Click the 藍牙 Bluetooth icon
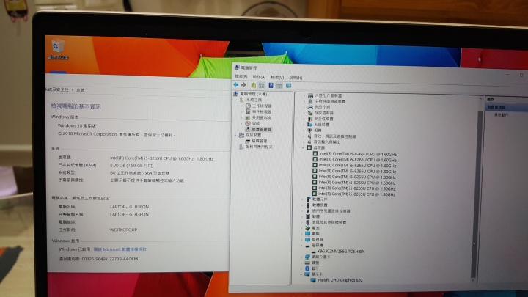This screenshot has height=297, width=528. point(307,268)
